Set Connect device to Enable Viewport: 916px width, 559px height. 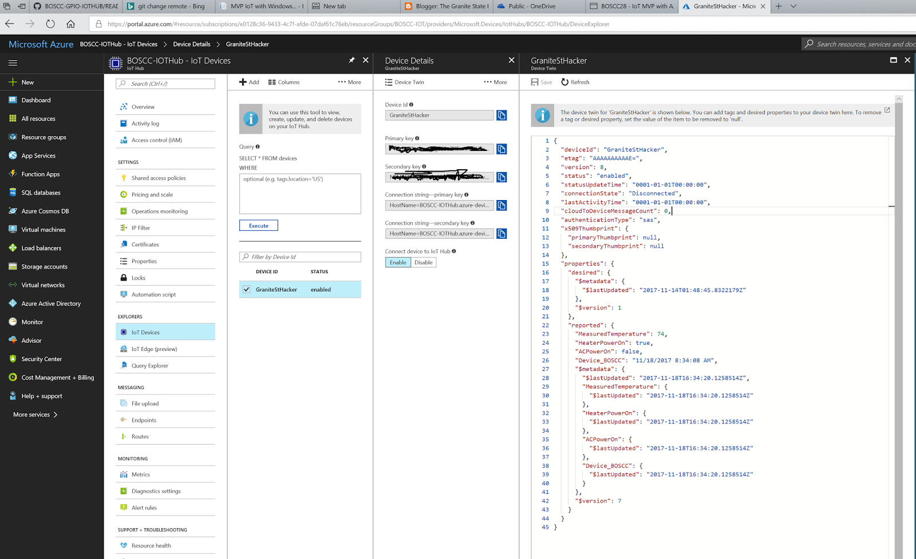pos(398,262)
